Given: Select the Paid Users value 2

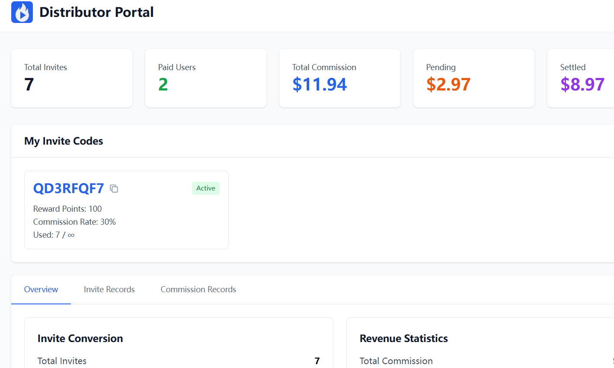Looking at the screenshot, I should pos(163,84).
